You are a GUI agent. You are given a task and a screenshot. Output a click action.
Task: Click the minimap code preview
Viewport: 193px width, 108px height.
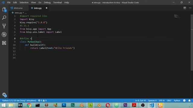point(177,16)
